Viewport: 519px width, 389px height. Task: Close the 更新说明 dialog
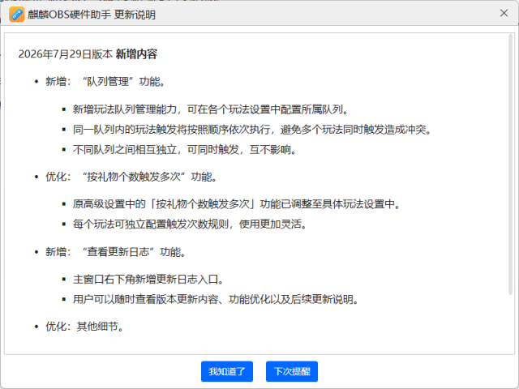tap(504, 13)
